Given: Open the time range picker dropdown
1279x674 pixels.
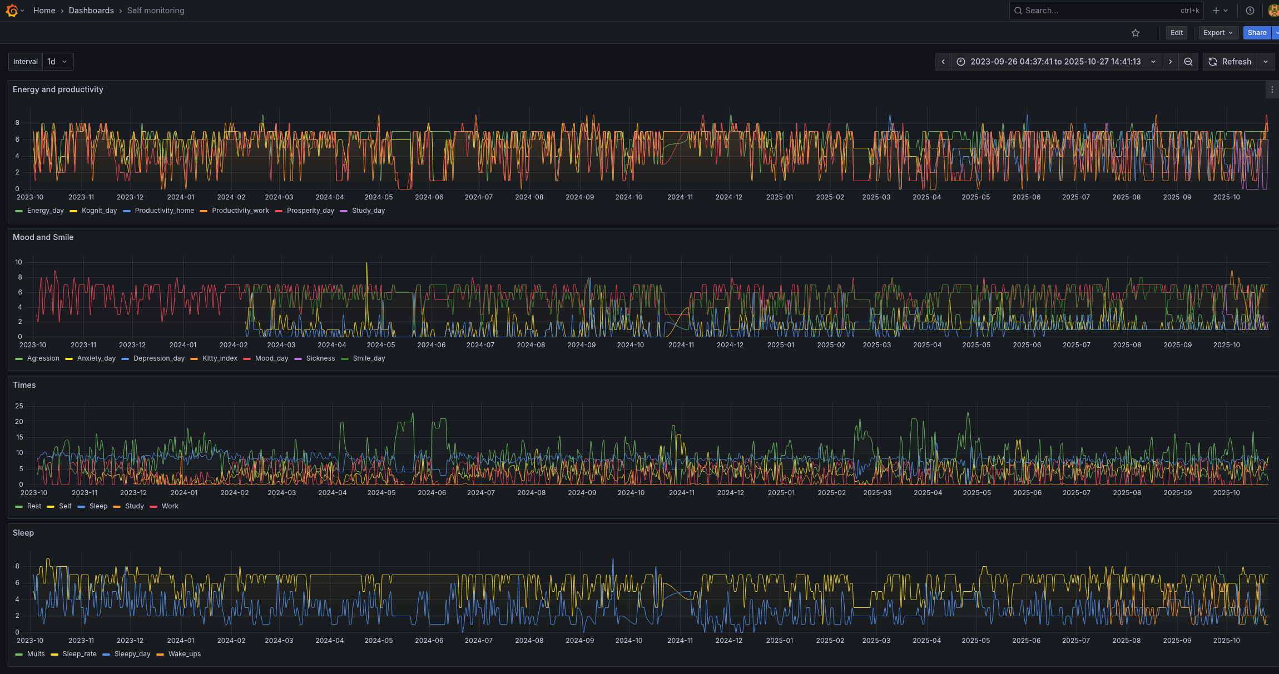Looking at the screenshot, I should coord(1055,62).
